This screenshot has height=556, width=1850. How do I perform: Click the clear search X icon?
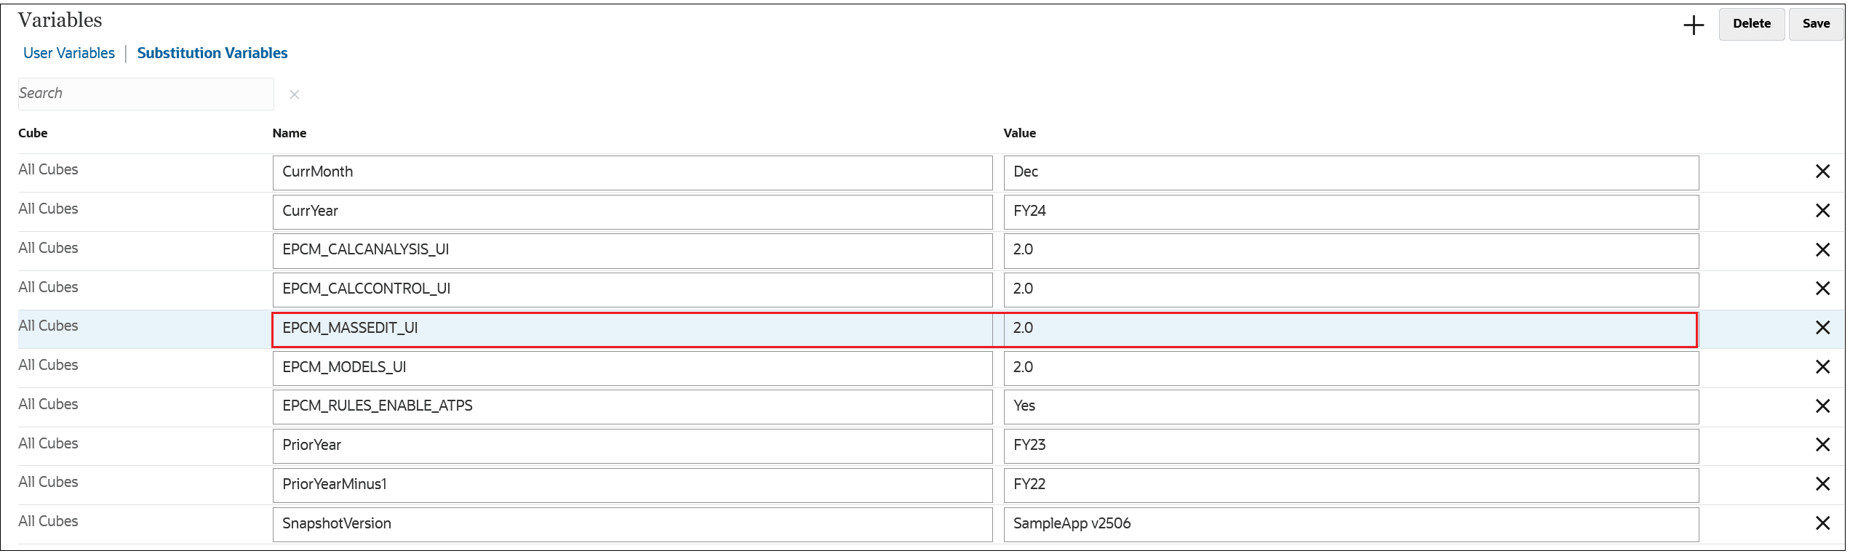tap(295, 94)
